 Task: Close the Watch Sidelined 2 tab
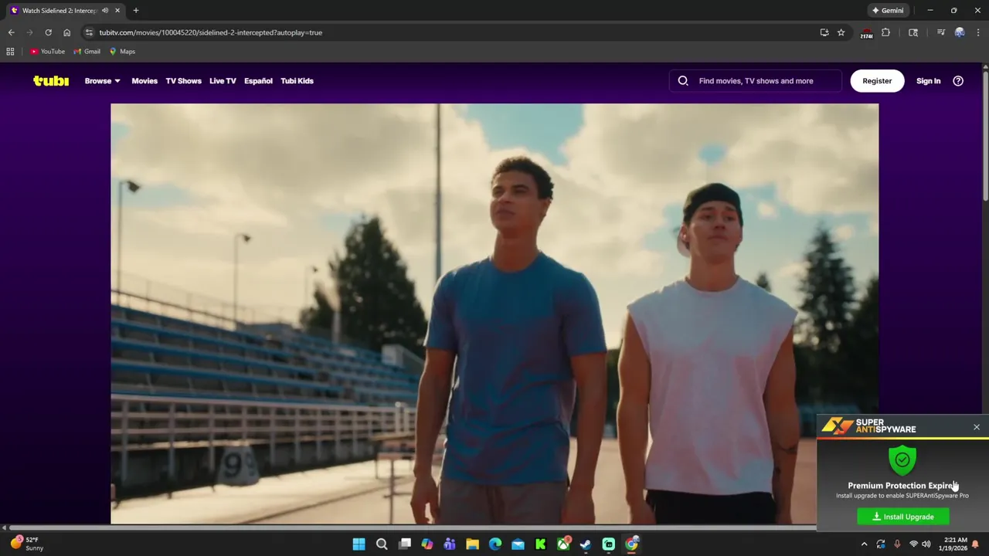point(117,11)
